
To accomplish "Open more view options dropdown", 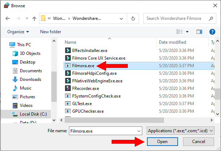I will pos(187,32).
